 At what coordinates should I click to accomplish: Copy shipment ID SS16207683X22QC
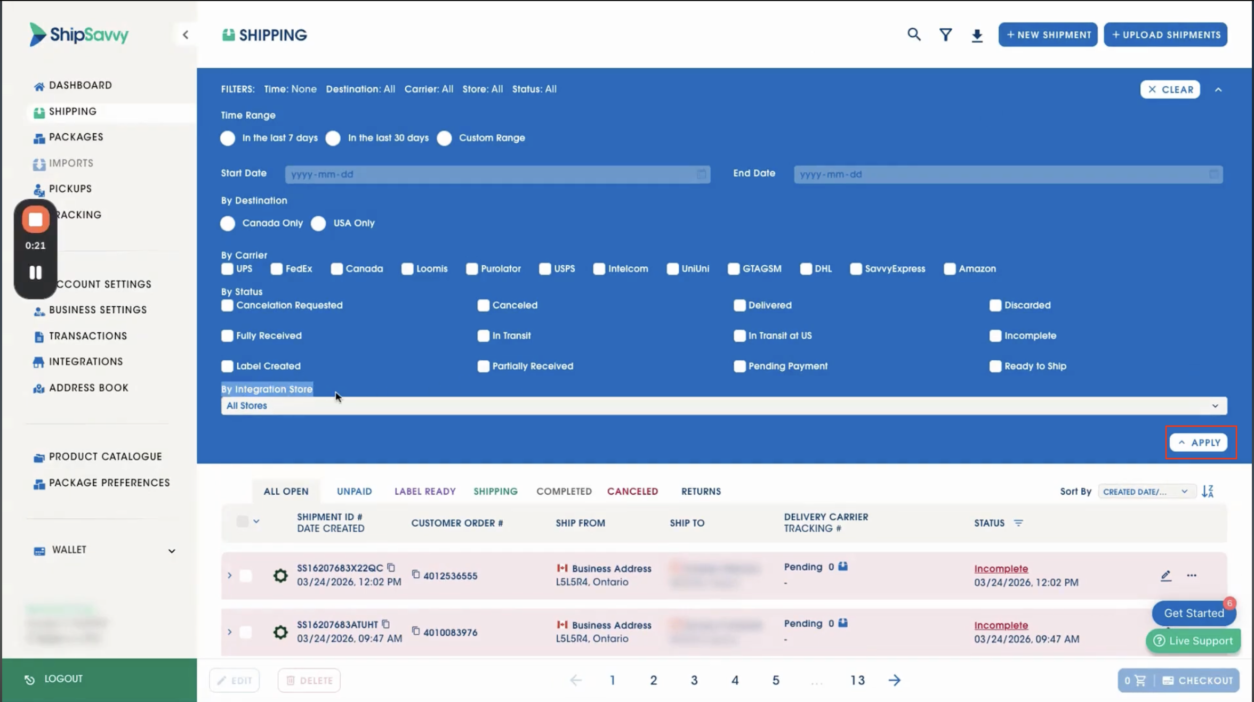point(391,567)
